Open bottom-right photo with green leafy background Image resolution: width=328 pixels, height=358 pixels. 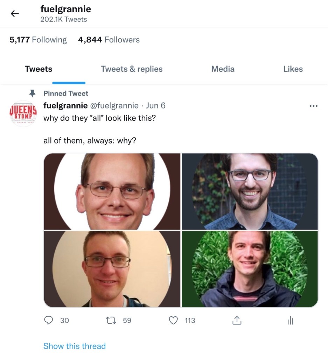[x=249, y=269]
